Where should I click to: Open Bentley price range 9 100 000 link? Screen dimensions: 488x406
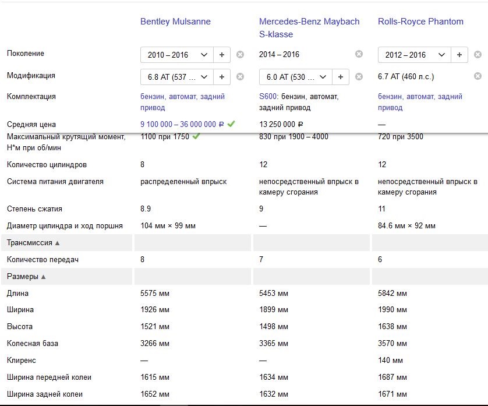pos(182,124)
